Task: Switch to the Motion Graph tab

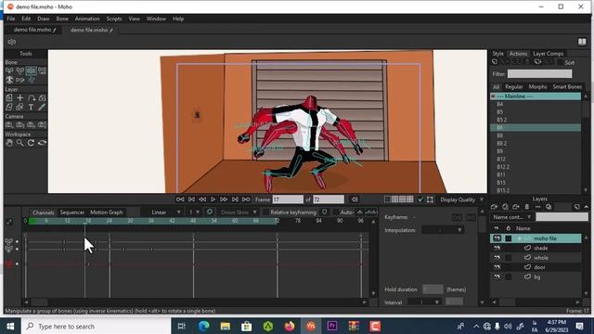Action: coord(106,212)
